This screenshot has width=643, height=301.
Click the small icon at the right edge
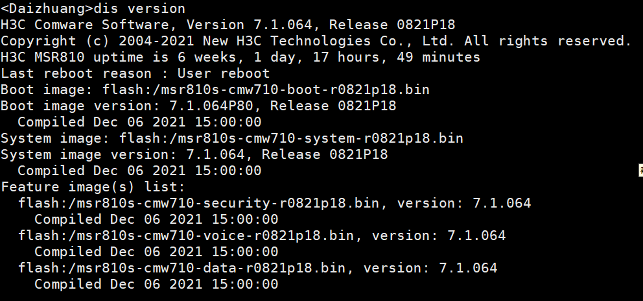click(x=640, y=171)
